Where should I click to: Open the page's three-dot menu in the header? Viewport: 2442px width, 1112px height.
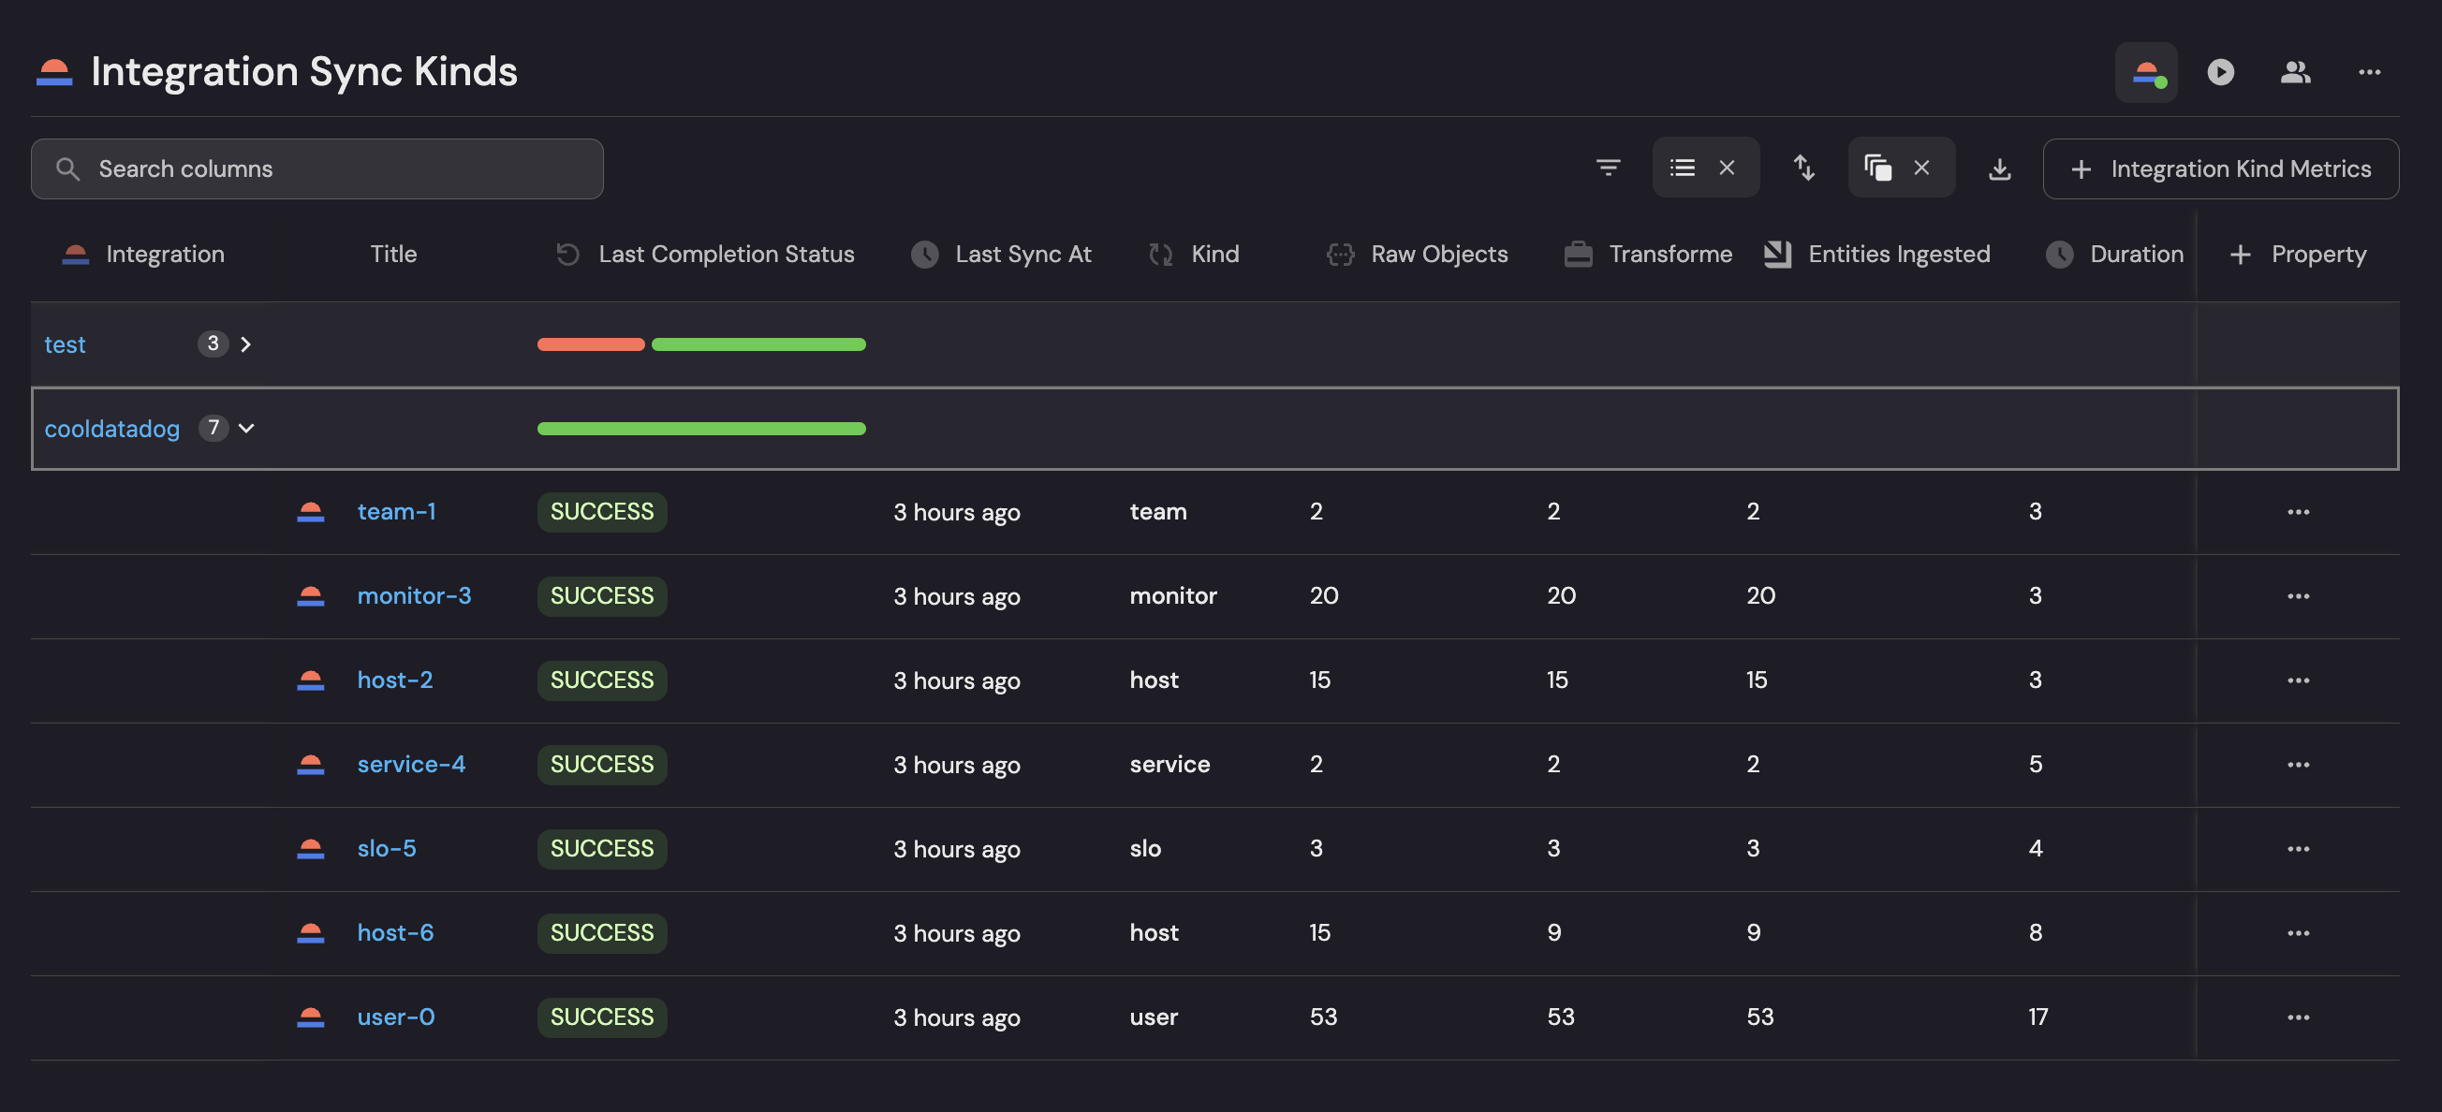pos(2369,72)
